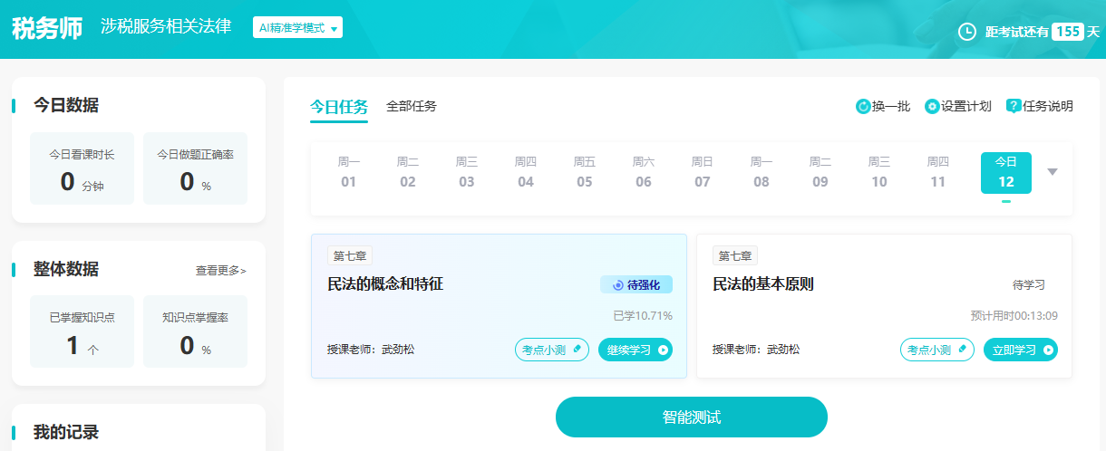Image resolution: width=1106 pixels, height=451 pixels.
Task: Open the 民法的基本原则 lesson title
Action: [x=763, y=284]
